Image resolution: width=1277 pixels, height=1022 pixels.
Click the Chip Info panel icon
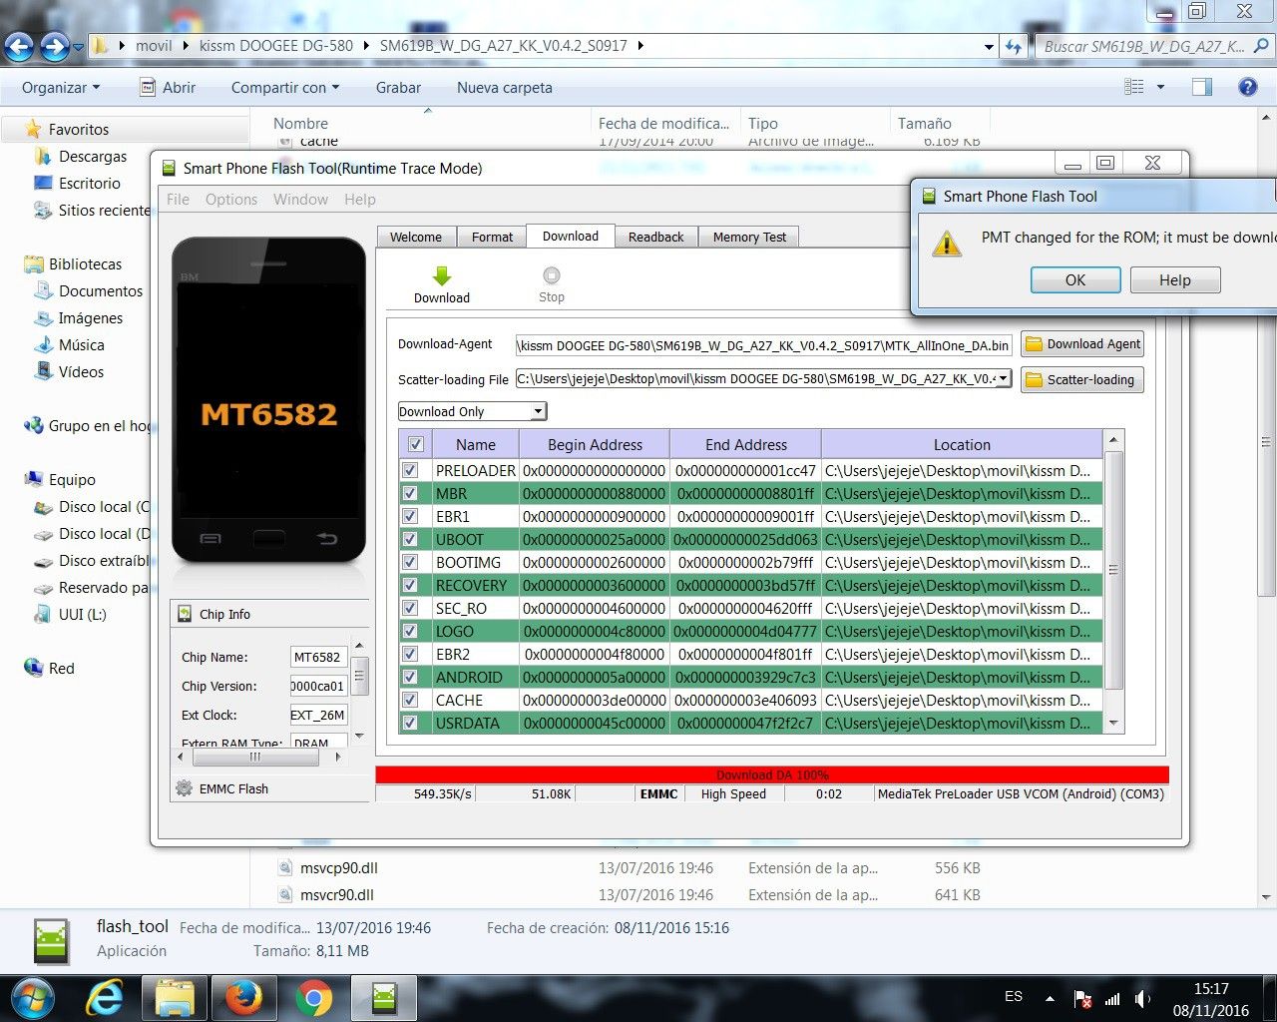(x=185, y=614)
